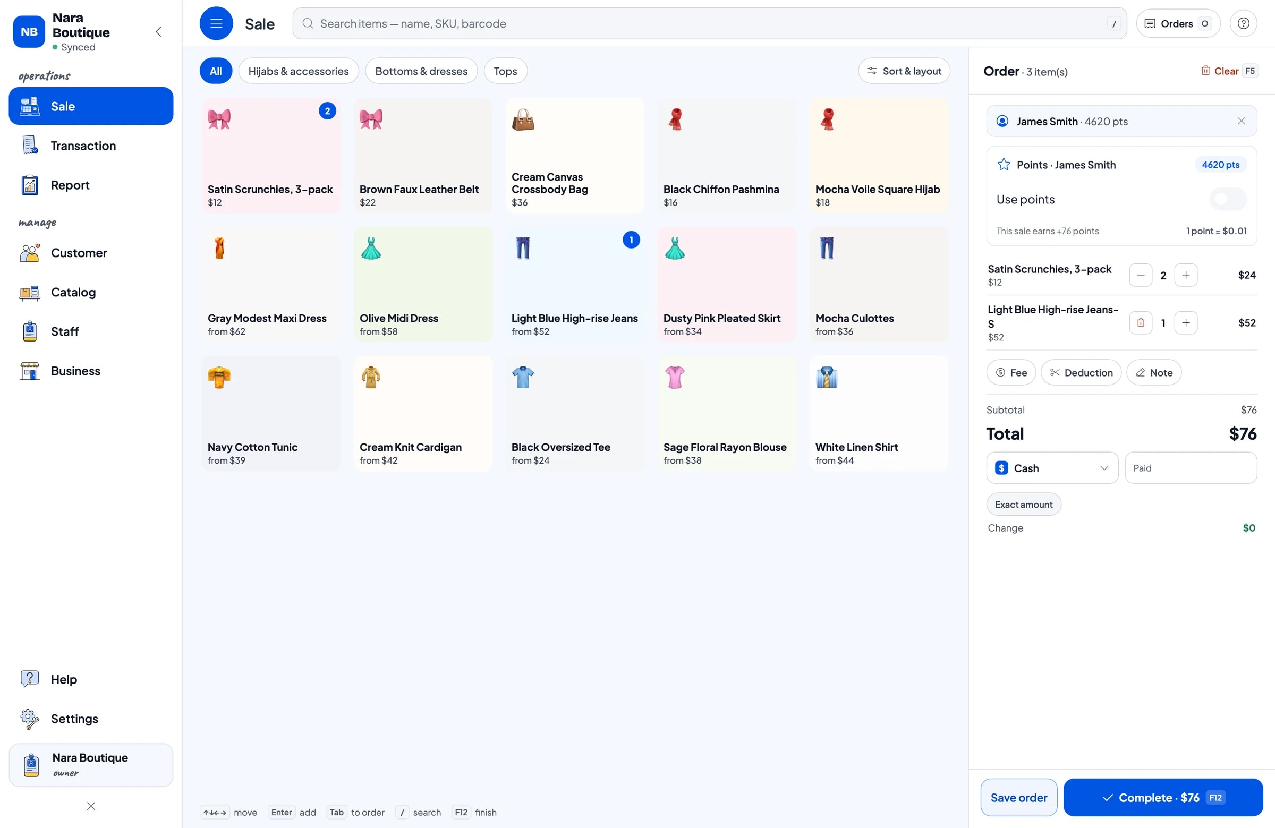
Task: Delete Light Blue High-rise Jeans from order
Action: coord(1141,323)
